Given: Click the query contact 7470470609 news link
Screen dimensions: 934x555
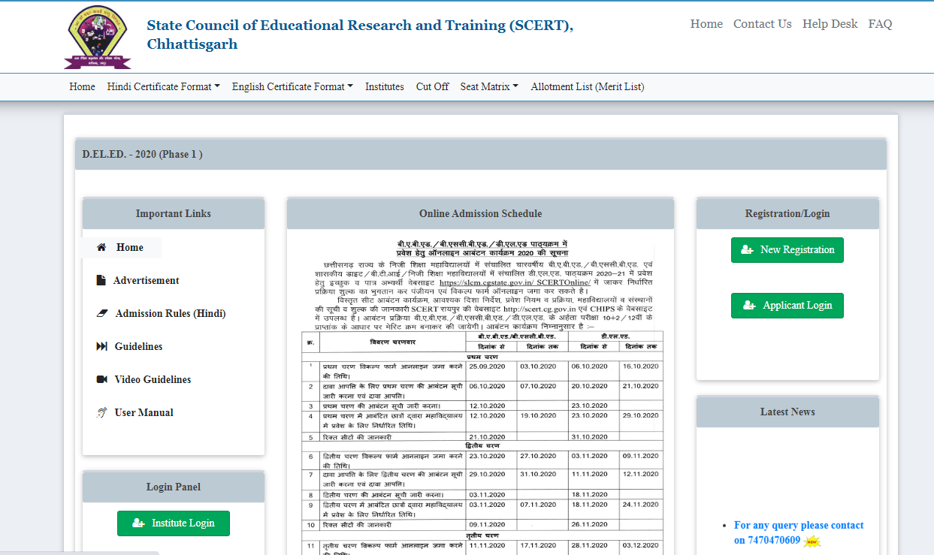Looking at the screenshot, I should pyautogui.click(x=799, y=532).
